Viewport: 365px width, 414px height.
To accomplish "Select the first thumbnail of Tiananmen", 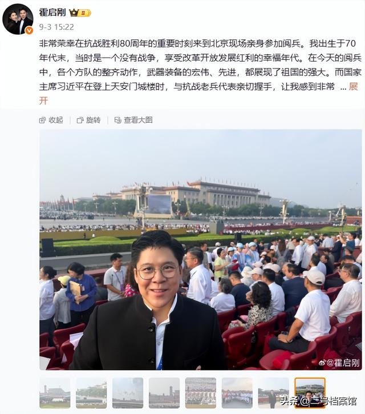I will coord(55,393).
